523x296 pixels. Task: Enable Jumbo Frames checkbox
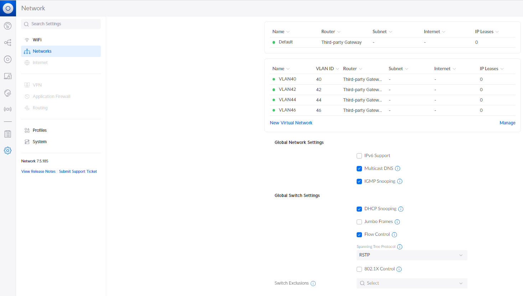pyautogui.click(x=359, y=222)
